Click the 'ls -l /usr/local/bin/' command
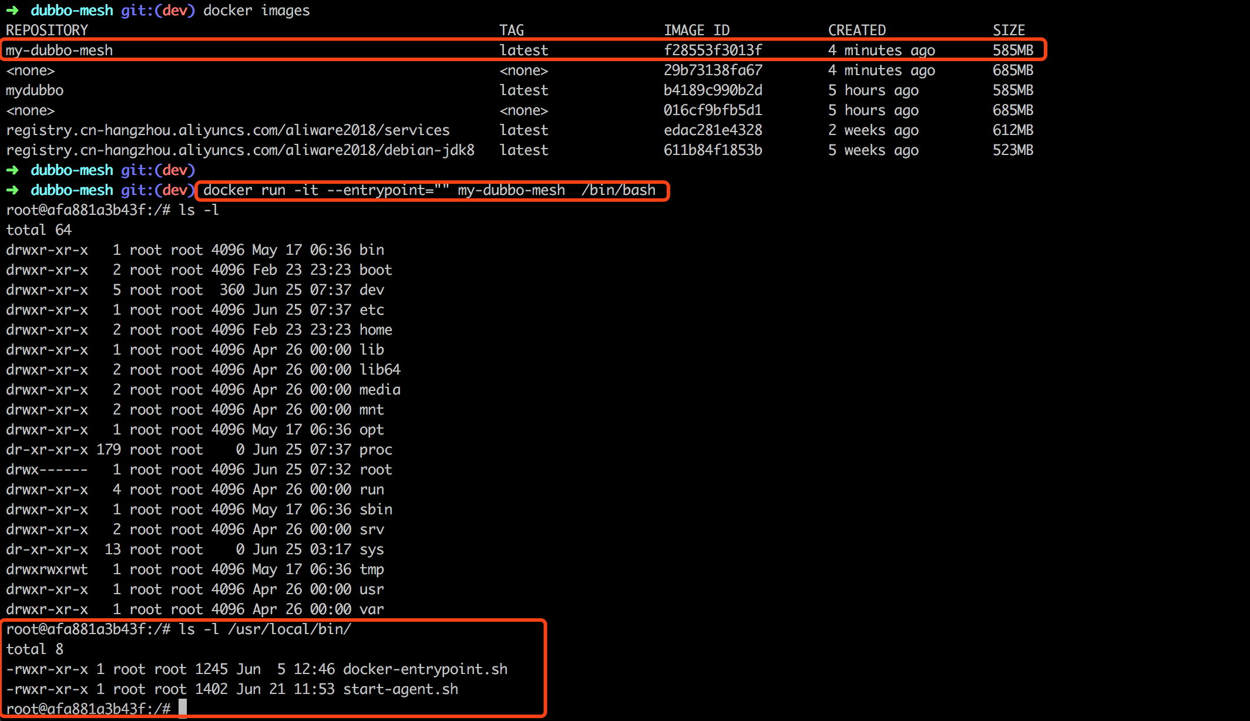This screenshot has height=721, width=1250. [265, 629]
